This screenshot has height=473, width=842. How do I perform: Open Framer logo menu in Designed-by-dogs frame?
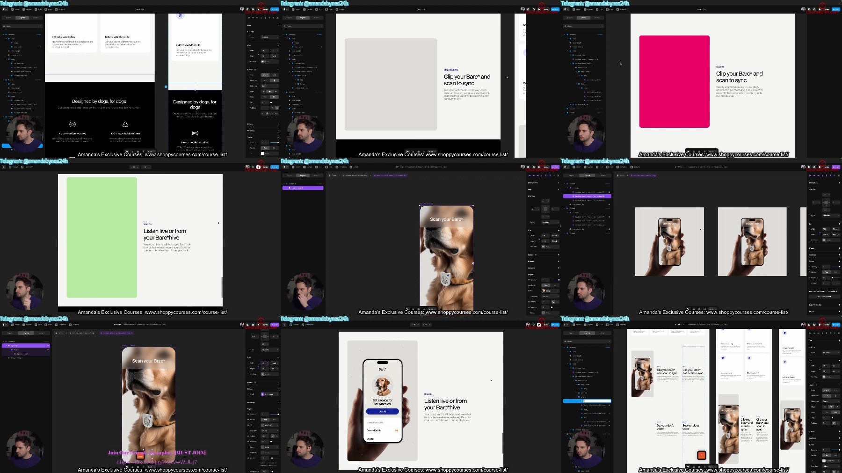[x=5, y=9]
